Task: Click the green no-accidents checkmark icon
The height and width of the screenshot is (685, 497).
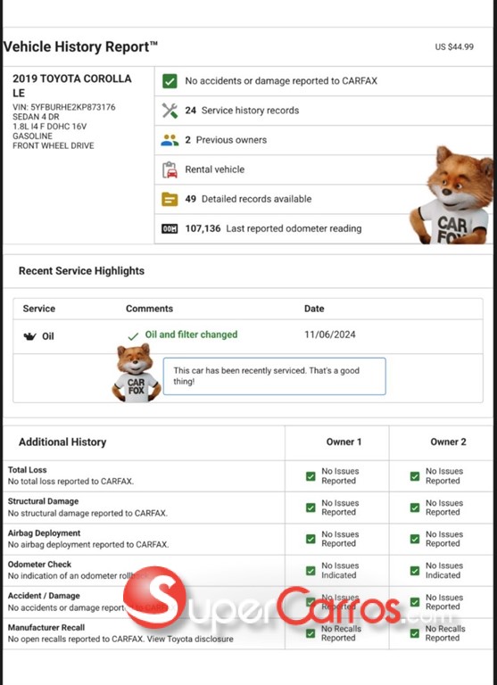Action: coord(170,81)
